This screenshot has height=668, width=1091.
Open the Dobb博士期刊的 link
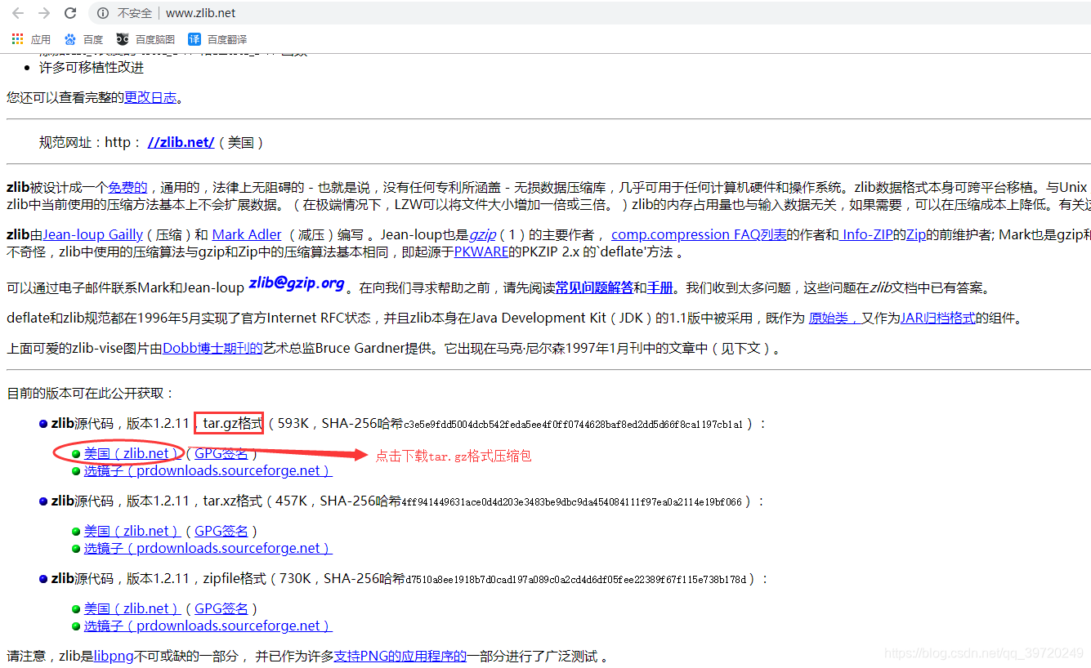[x=212, y=348]
